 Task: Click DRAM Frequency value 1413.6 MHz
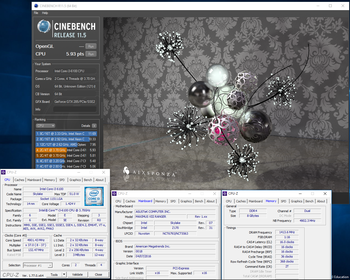[x=287, y=232]
